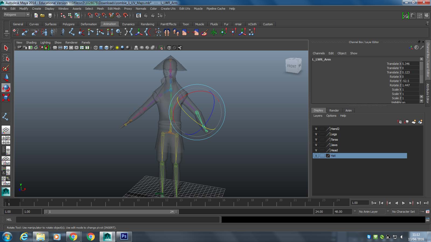Viewport: 431px width, 242px height.
Task: Select the Legs layer row
Action: [x=360, y=134]
